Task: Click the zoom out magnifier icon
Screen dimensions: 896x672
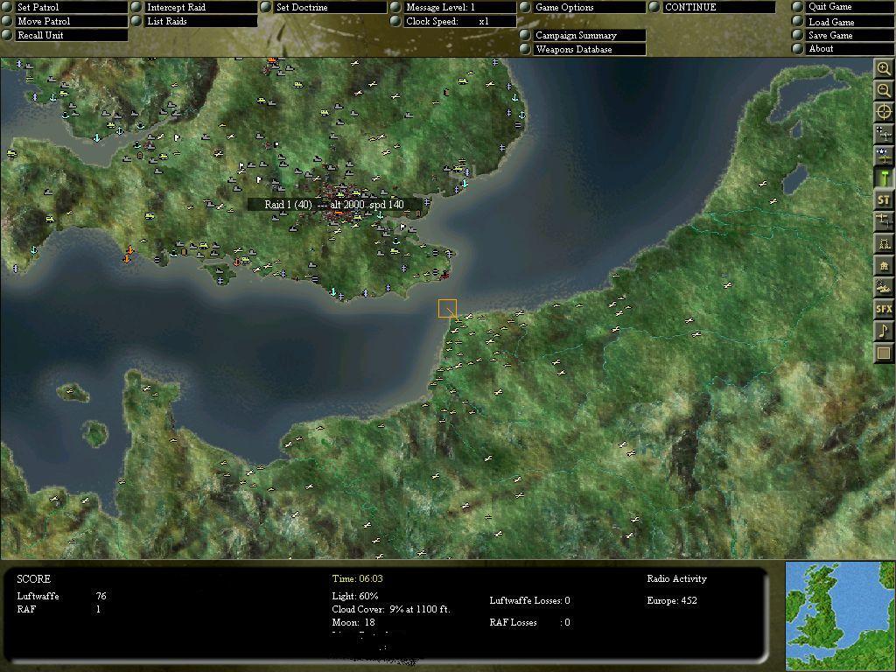Action: (x=884, y=91)
